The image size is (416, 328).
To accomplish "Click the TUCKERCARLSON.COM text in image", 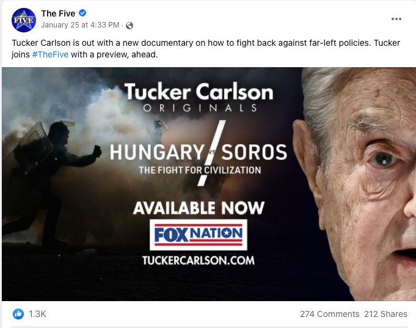I will pyautogui.click(x=198, y=260).
